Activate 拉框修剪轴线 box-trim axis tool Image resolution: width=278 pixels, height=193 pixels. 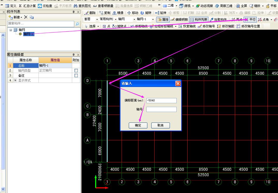pyautogui.click(x=161, y=26)
